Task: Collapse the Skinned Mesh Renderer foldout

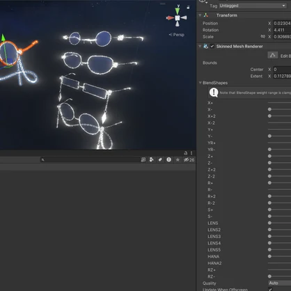Action: coord(200,47)
